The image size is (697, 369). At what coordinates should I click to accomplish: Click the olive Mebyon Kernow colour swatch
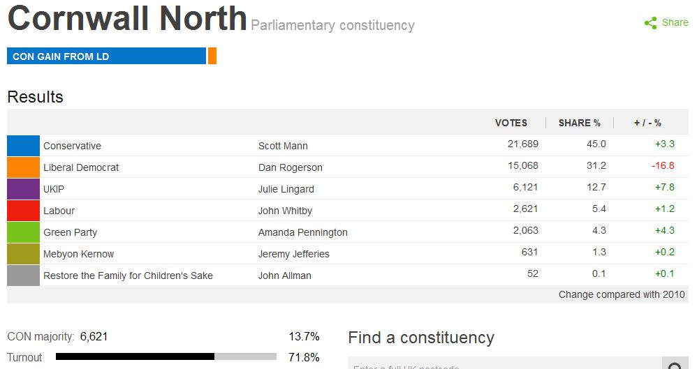point(23,254)
